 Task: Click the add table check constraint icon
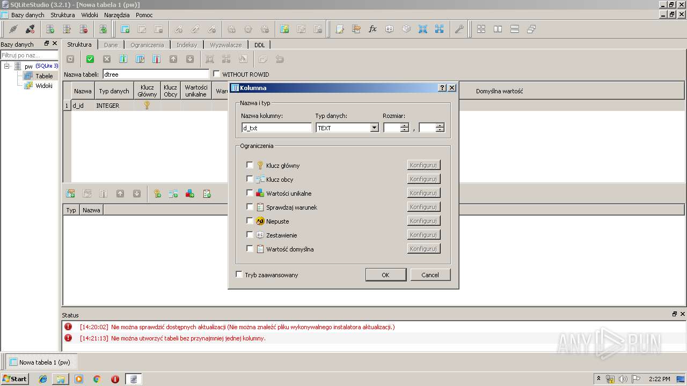tap(207, 194)
